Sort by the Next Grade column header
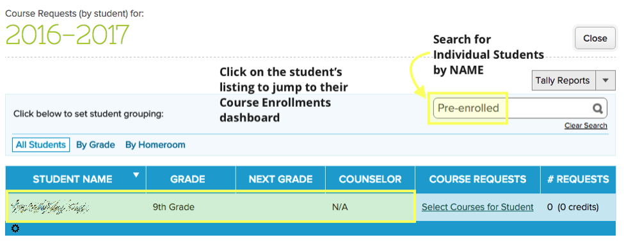The width and height of the screenshot is (624, 242). [x=280, y=179]
